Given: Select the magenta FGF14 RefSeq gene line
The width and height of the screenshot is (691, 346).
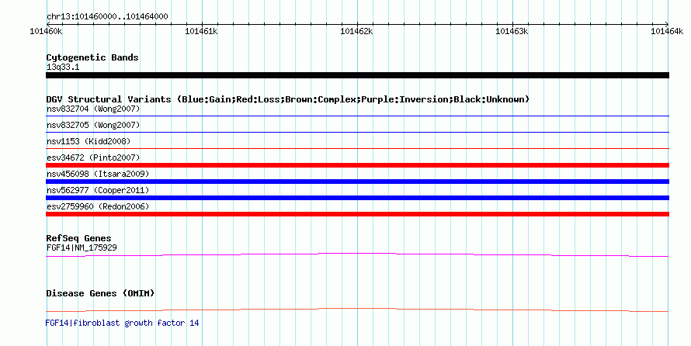Looking at the screenshot, I should coord(357,255).
